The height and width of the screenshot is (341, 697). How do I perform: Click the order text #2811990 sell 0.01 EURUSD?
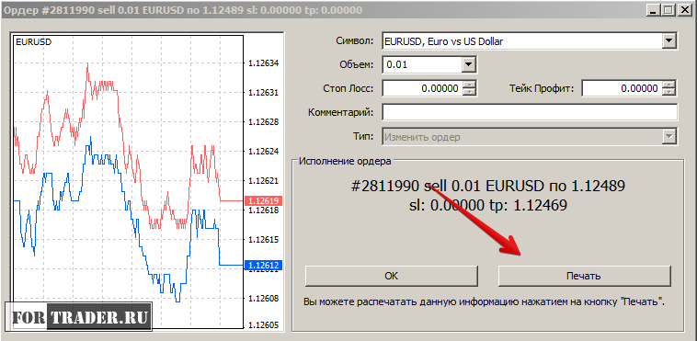(x=487, y=186)
